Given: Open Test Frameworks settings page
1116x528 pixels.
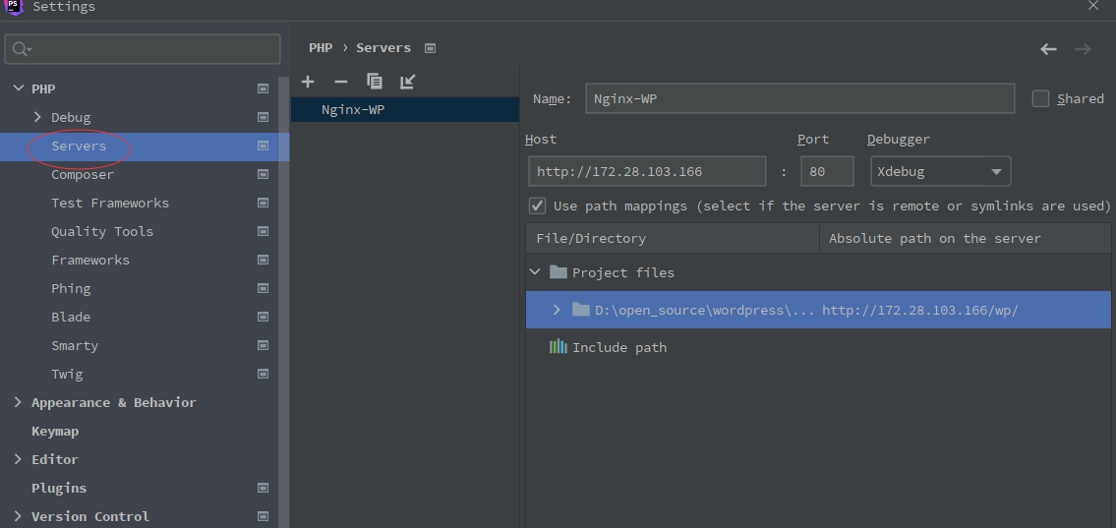Looking at the screenshot, I should tap(110, 204).
